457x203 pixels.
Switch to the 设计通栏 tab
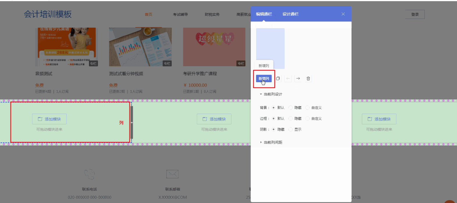pos(290,14)
